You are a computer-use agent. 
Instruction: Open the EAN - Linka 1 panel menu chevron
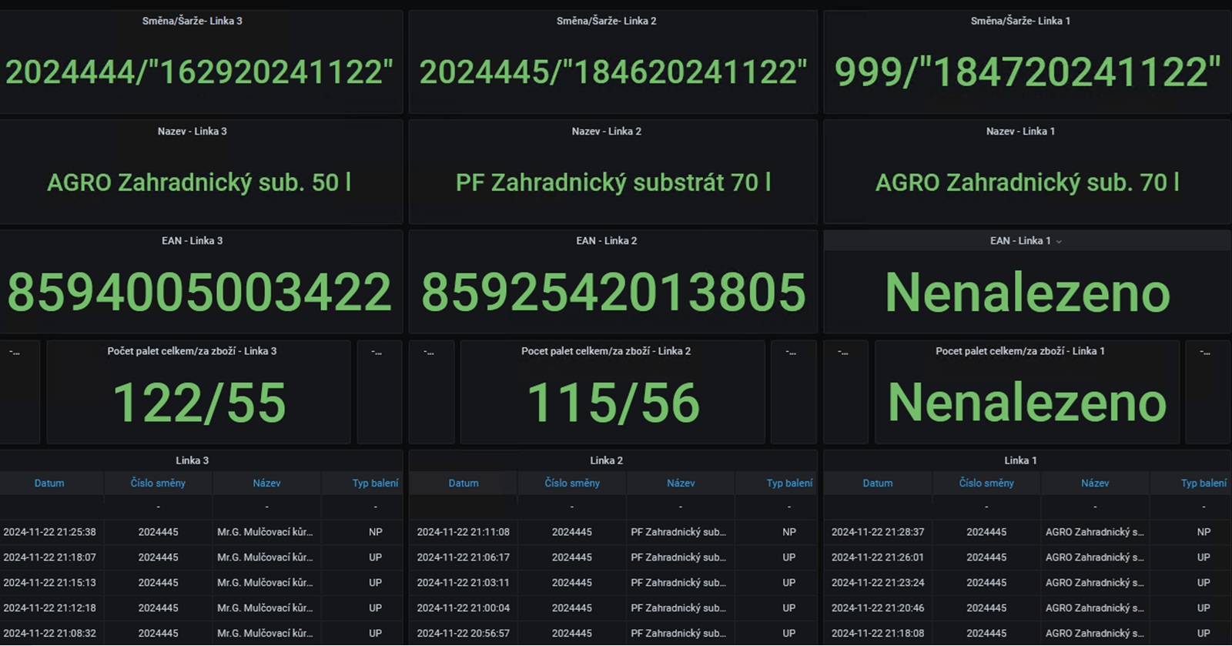click(x=1059, y=242)
